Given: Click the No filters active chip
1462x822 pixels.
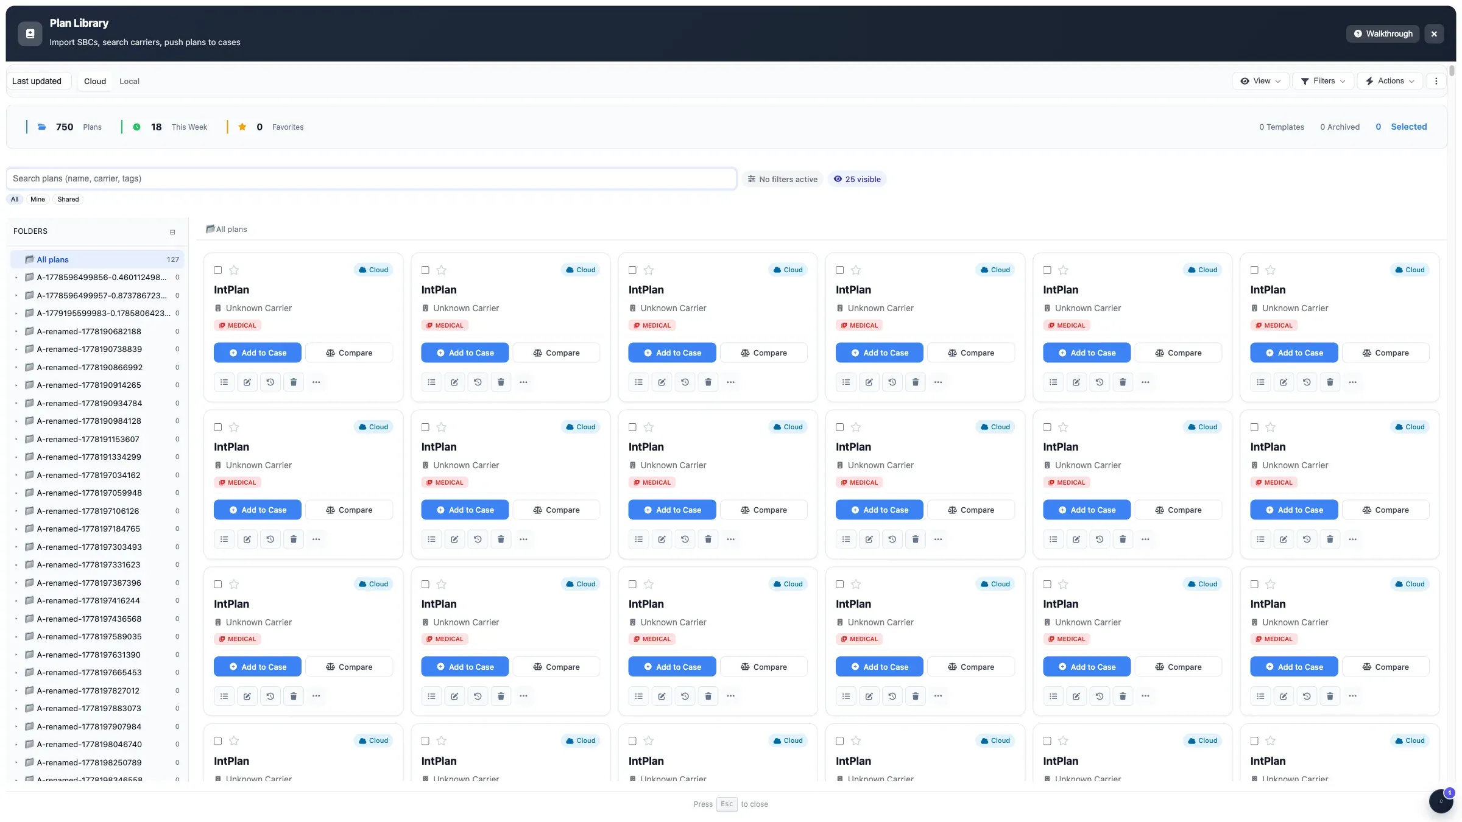Looking at the screenshot, I should click(x=783, y=179).
